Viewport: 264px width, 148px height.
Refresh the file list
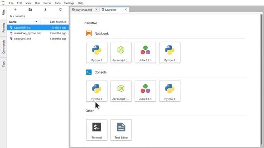coord(60,9)
